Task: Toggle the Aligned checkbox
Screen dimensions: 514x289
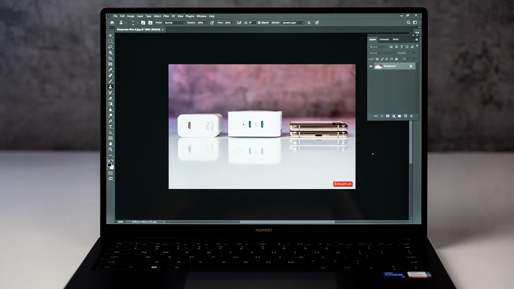Action: tap(259, 23)
